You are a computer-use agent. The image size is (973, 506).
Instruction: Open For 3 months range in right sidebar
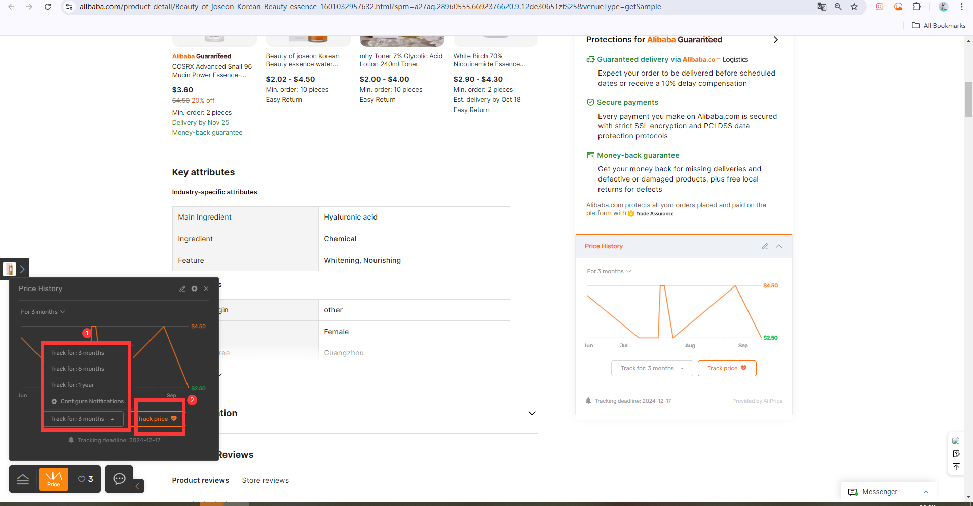(609, 271)
